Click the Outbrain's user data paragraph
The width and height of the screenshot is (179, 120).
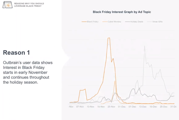click(x=28, y=72)
